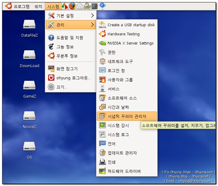This screenshot has width=218, height=186.
Task: Open the blue network globe panel icon
Action: click(x=102, y=6)
